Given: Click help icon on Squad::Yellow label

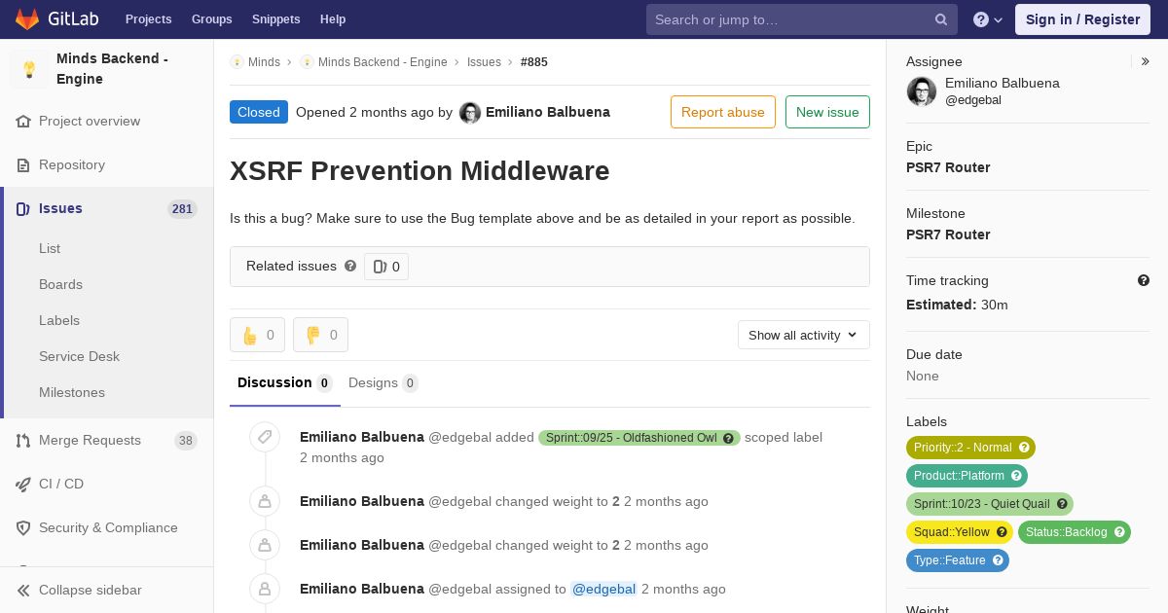Looking at the screenshot, I should click(x=1002, y=532).
